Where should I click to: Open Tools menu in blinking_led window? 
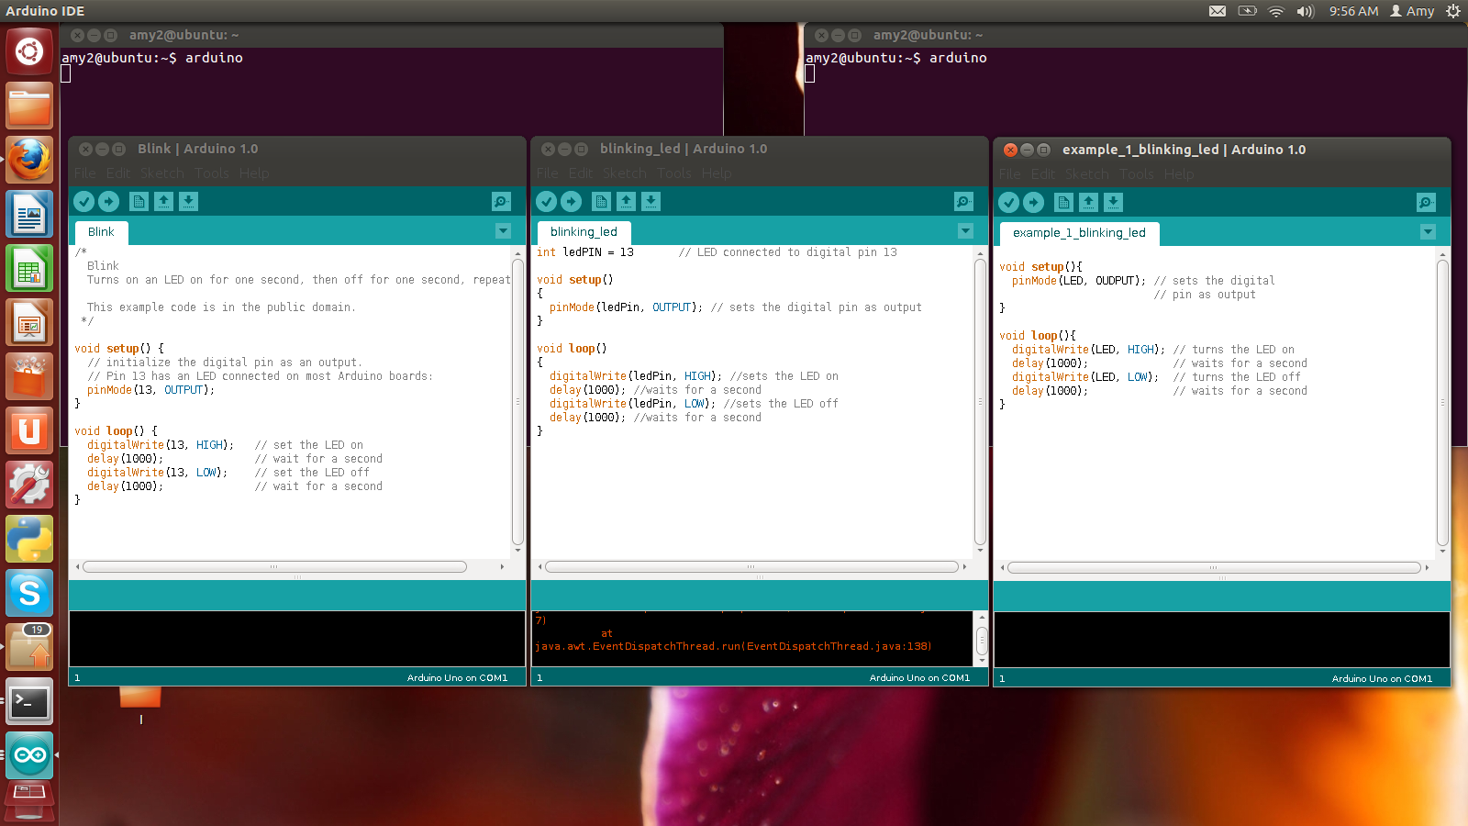[674, 173]
